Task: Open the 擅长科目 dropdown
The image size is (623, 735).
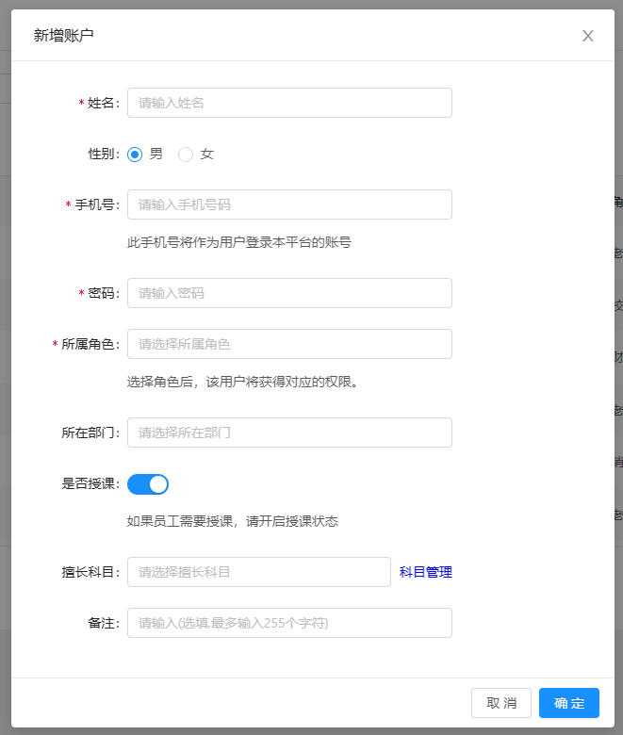Action: (x=259, y=572)
